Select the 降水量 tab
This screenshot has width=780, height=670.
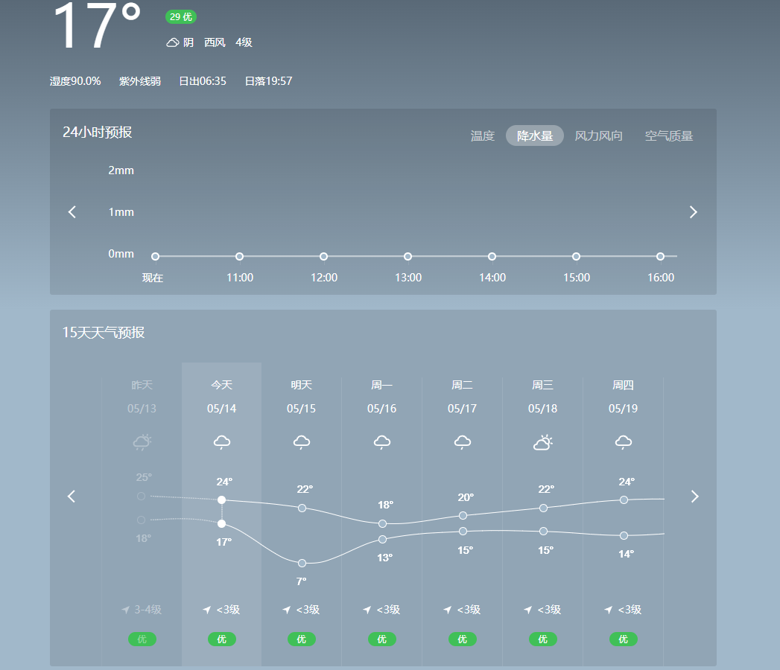tap(535, 135)
